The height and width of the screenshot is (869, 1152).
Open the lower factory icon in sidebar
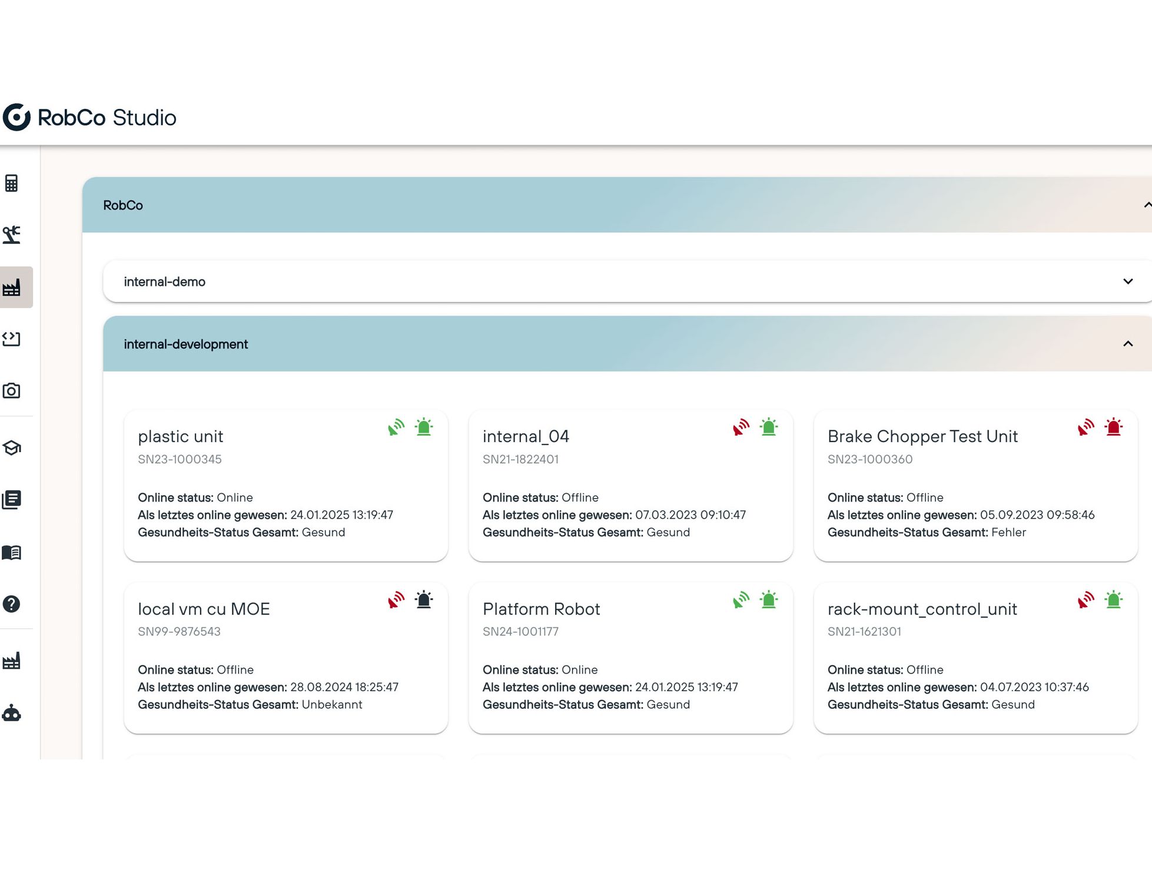12,661
